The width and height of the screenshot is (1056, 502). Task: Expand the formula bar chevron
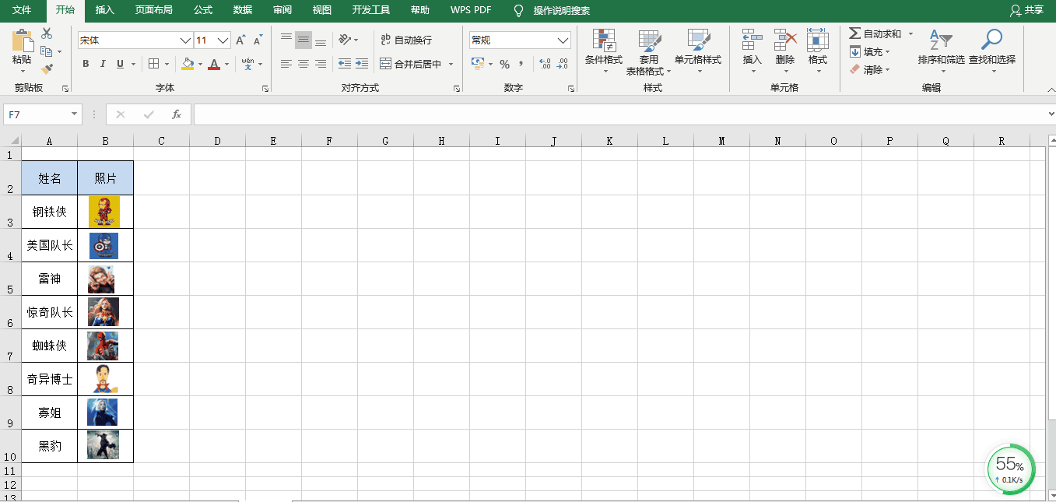click(x=1052, y=114)
